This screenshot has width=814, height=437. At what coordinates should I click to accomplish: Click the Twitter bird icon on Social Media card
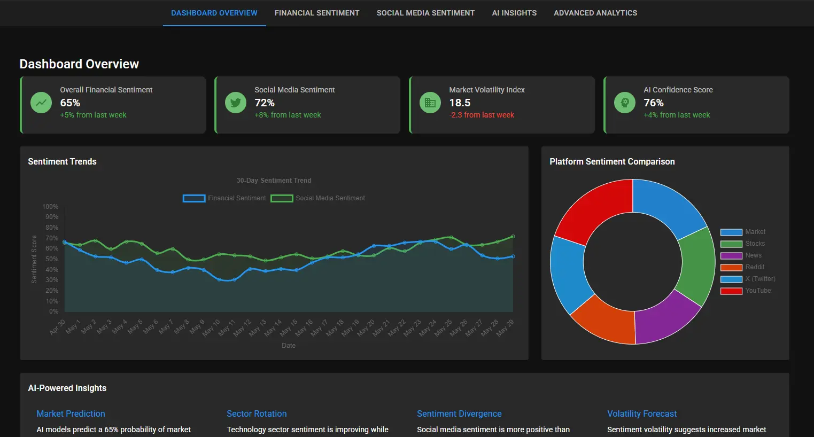click(236, 103)
